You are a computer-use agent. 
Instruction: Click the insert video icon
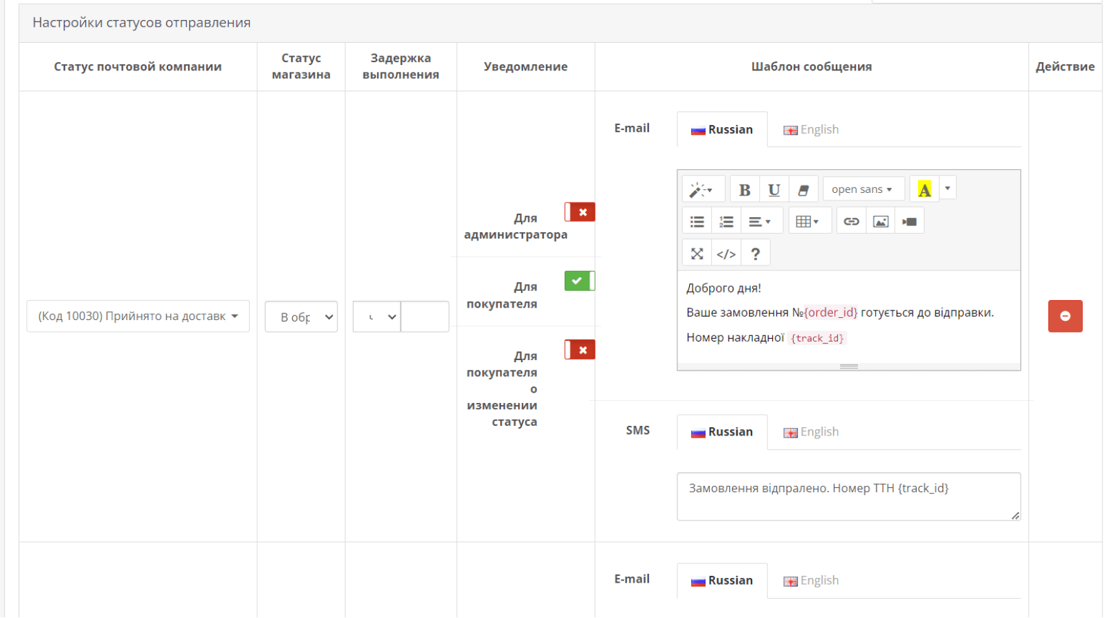[909, 221]
